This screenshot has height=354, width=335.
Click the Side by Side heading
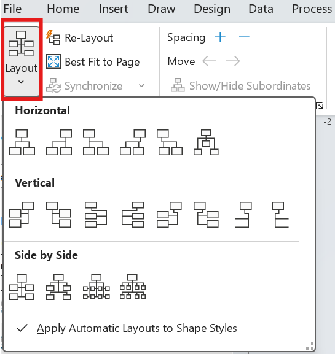tap(46, 255)
